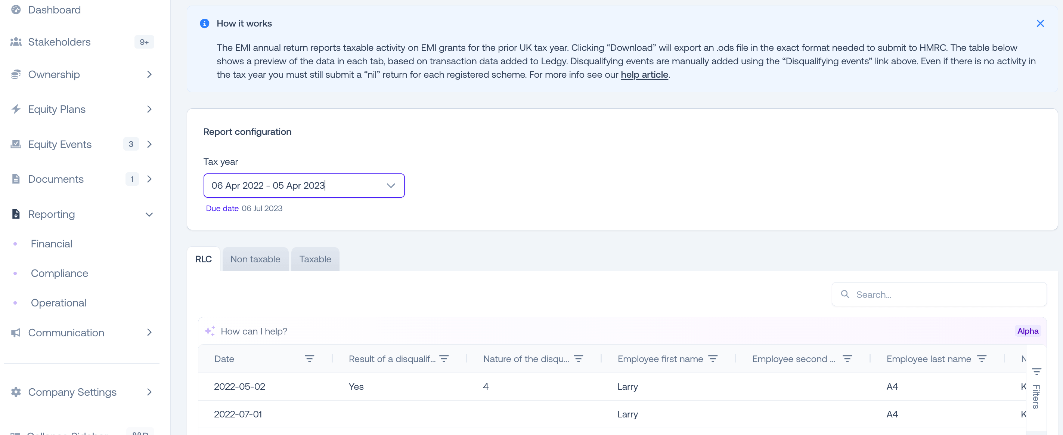Click the Equity Events calendar icon
Image resolution: width=1063 pixels, height=435 pixels.
coord(16,144)
